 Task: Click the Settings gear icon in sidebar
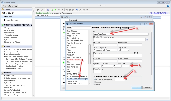3,9
